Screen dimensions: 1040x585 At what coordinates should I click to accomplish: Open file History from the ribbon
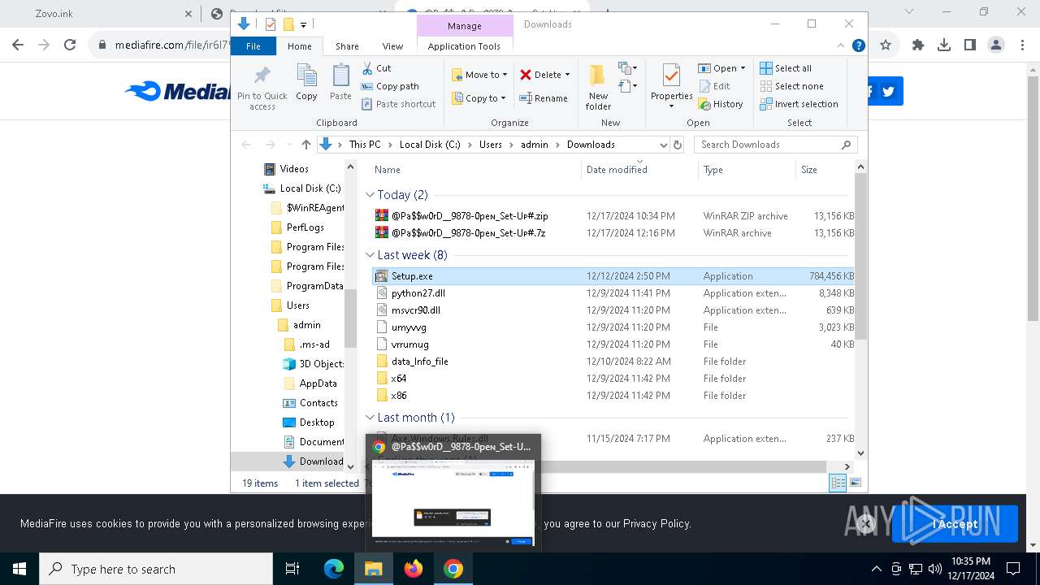pos(720,104)
